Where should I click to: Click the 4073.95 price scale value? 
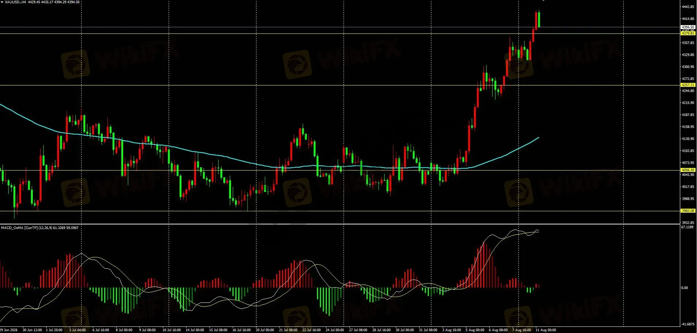[688, 163]
